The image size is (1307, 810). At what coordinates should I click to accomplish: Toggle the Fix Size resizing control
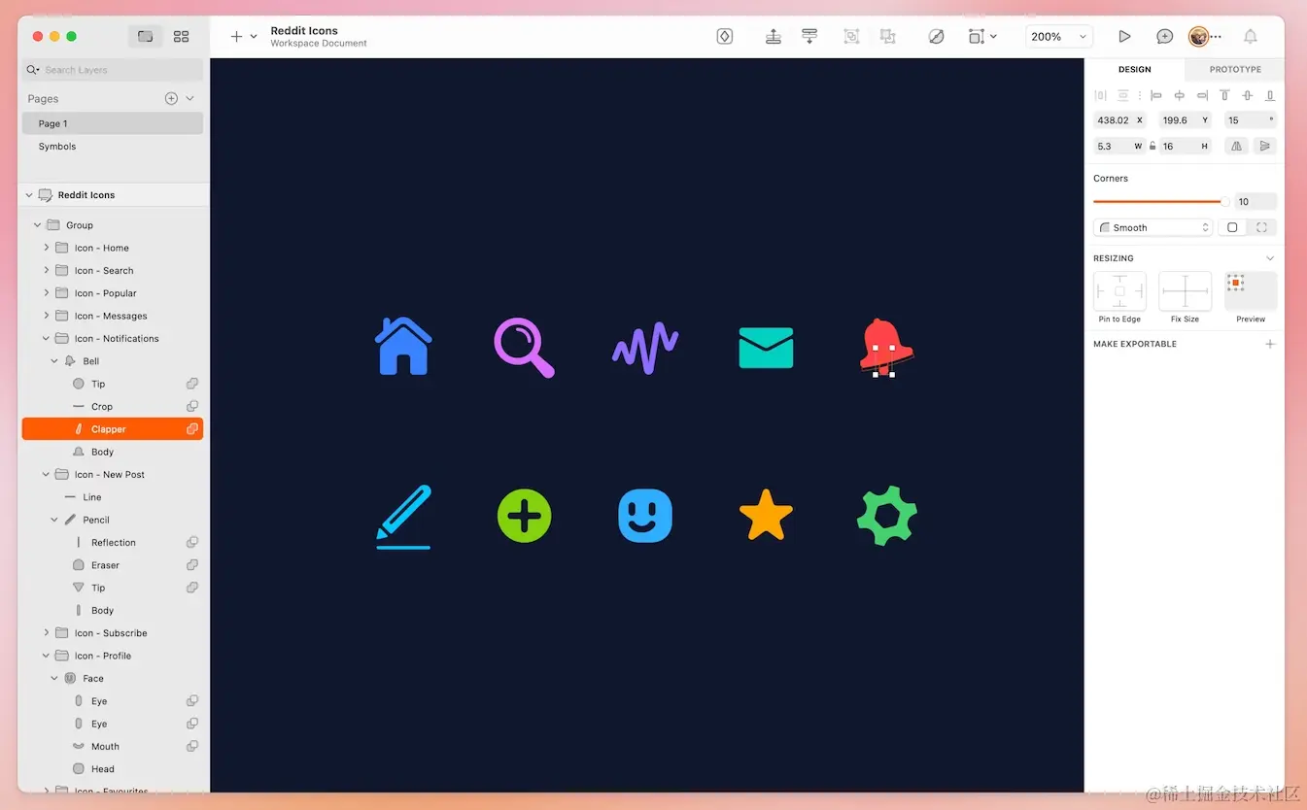(1185, 291)
